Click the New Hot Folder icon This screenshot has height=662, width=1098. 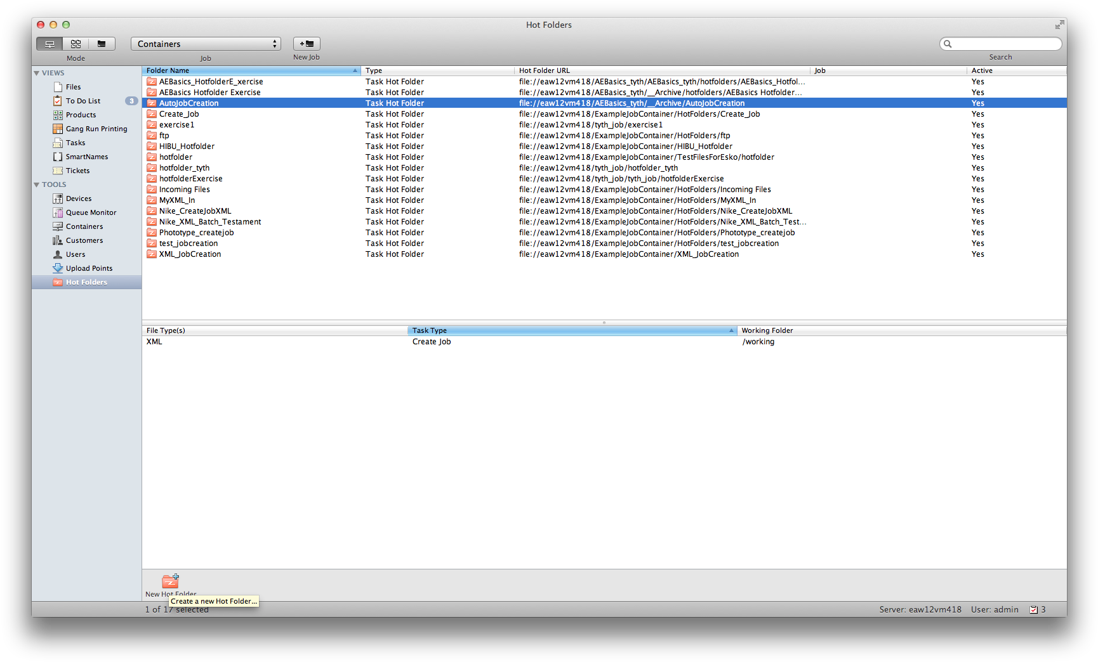pyautogui.click(x=170, y=581)
